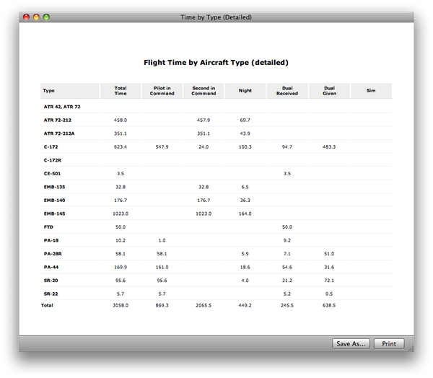Screen dimensions: 433x378
Task: Select the Night column header
Action: pos(245,91)
